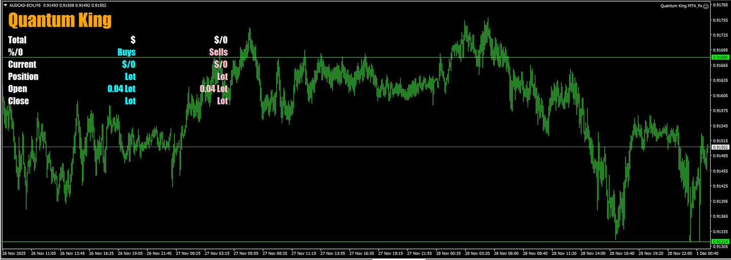Select the Total row label
Viewport: 731px width, 260px height.
click(17, 40)
